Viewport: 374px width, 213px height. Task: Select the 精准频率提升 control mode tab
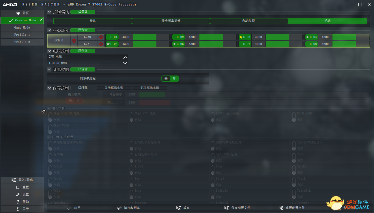171,21
